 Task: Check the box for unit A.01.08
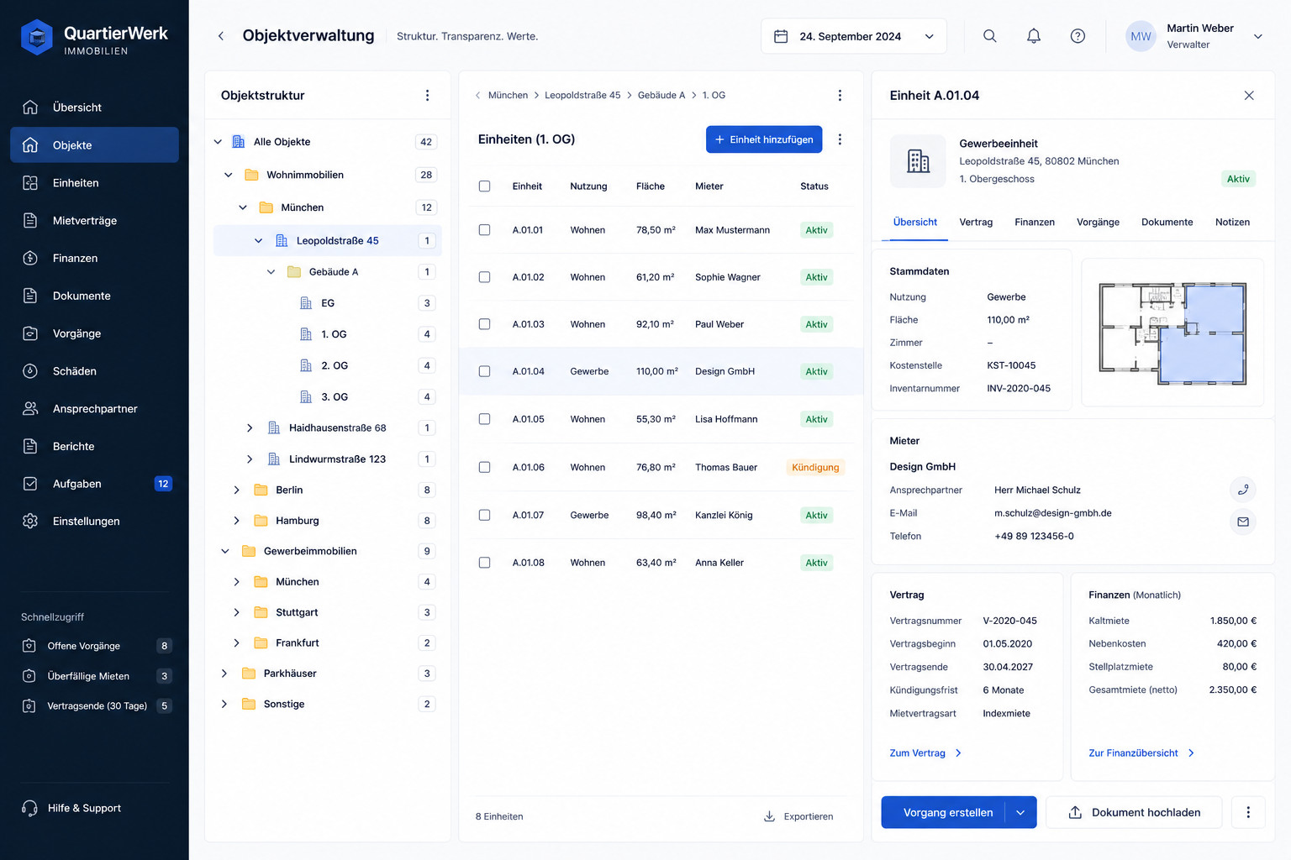point(484,563)
